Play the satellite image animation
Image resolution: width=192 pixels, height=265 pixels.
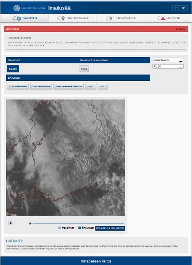[x=10, y=223]
